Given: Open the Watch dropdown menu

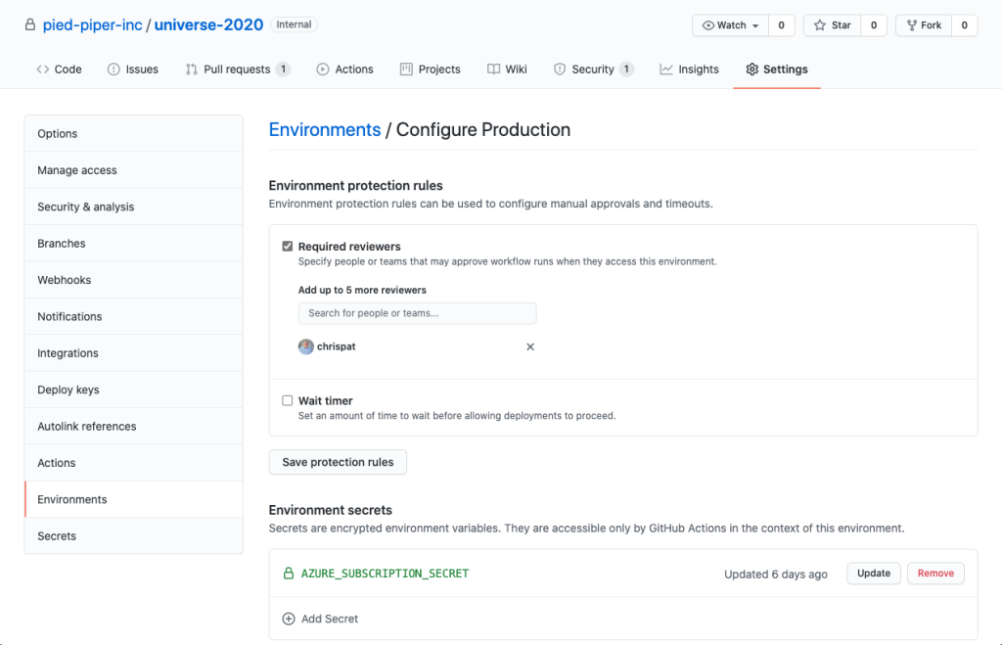Looking at the screenshot, I should click(730, 25).
